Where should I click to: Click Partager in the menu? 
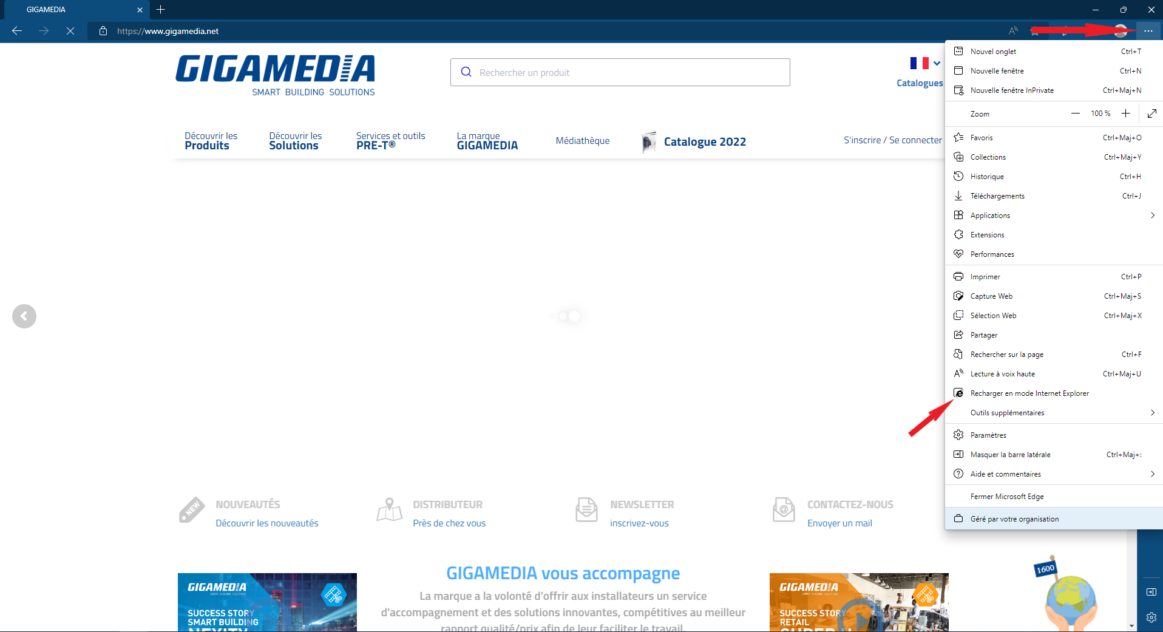click(x=1054, y=335)
